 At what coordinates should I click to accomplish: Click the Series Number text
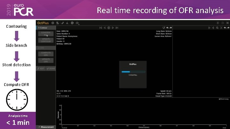coord(63,34)
